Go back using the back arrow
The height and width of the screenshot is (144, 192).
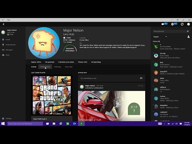coord(4,24)
